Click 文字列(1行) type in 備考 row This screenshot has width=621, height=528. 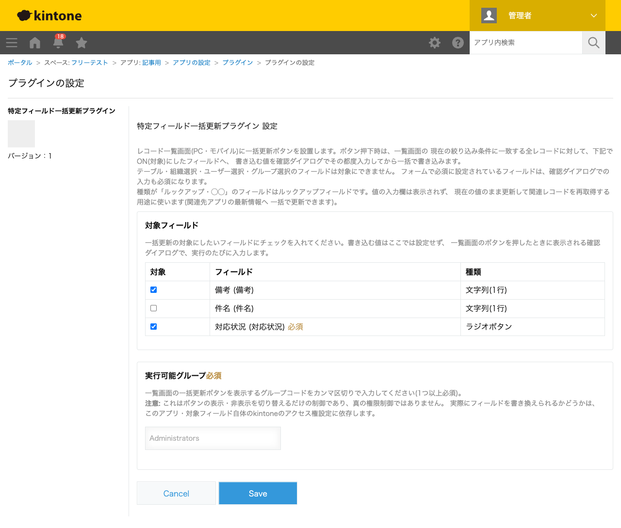(533, 290)
